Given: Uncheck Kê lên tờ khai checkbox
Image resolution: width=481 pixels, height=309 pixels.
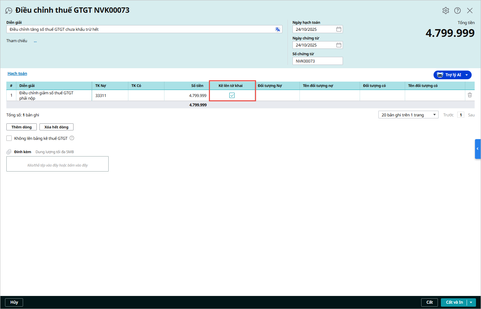Looking at the screenshot, I should tap(232, 95).
